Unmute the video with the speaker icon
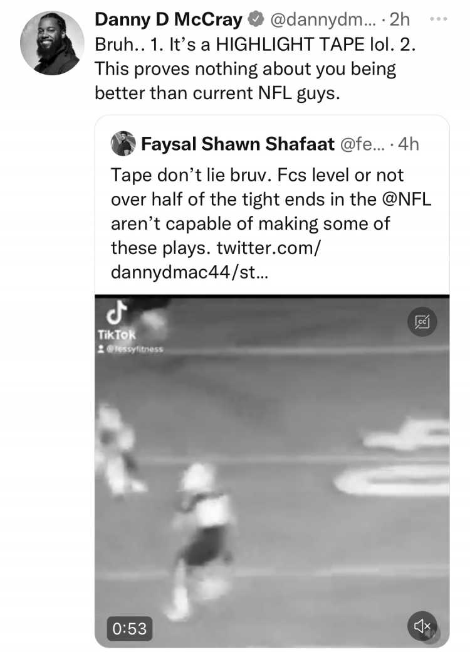 (422, 625)
